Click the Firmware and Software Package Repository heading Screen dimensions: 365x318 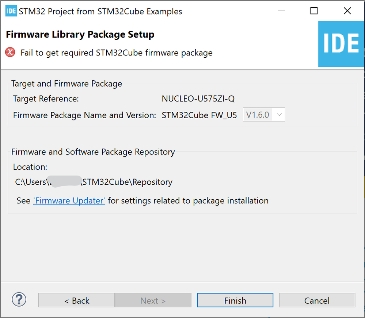93,152
